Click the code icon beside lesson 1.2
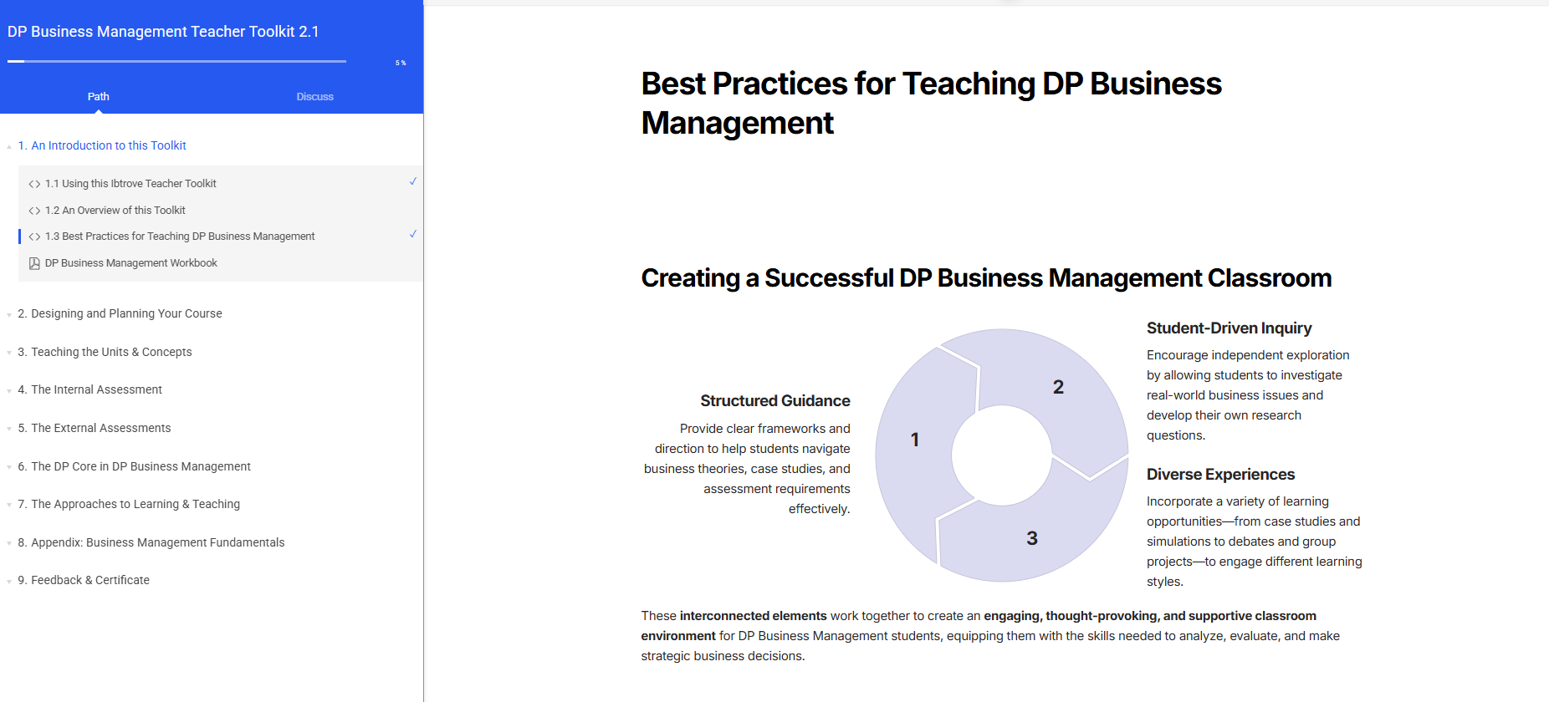 click(x=34, y=211)
